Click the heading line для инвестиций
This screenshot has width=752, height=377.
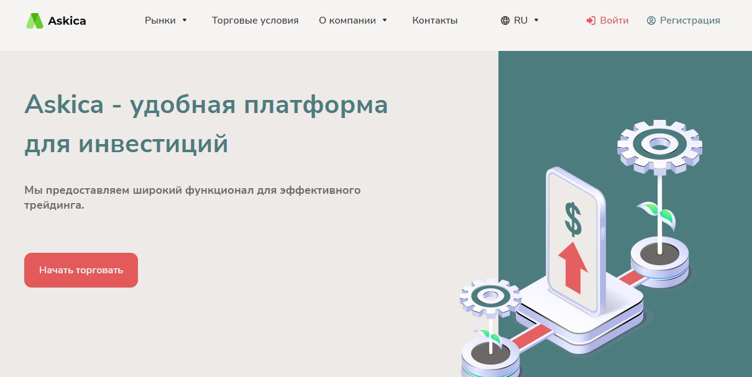(x=127, y=144)
